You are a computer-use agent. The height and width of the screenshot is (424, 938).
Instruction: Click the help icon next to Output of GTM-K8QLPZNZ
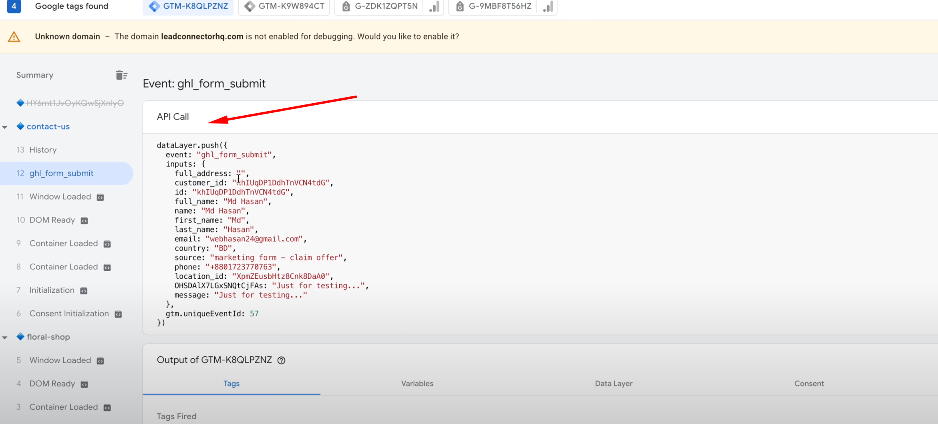point(282,360)
